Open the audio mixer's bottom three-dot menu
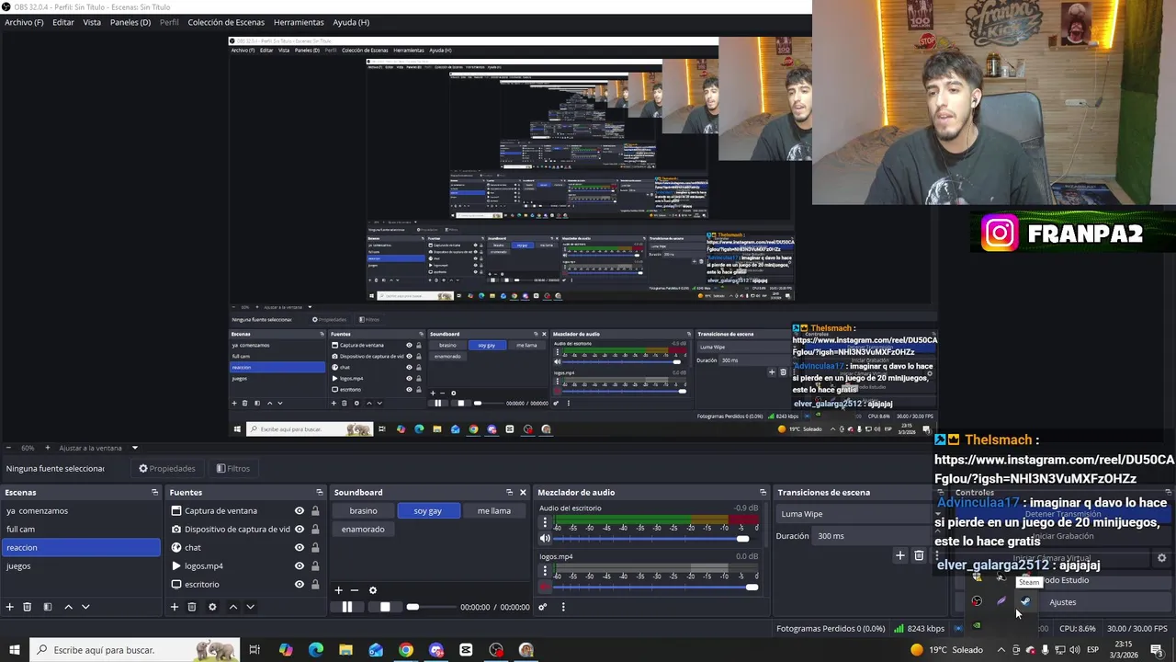Screen dimensions: 1176x662 [563, 607]
